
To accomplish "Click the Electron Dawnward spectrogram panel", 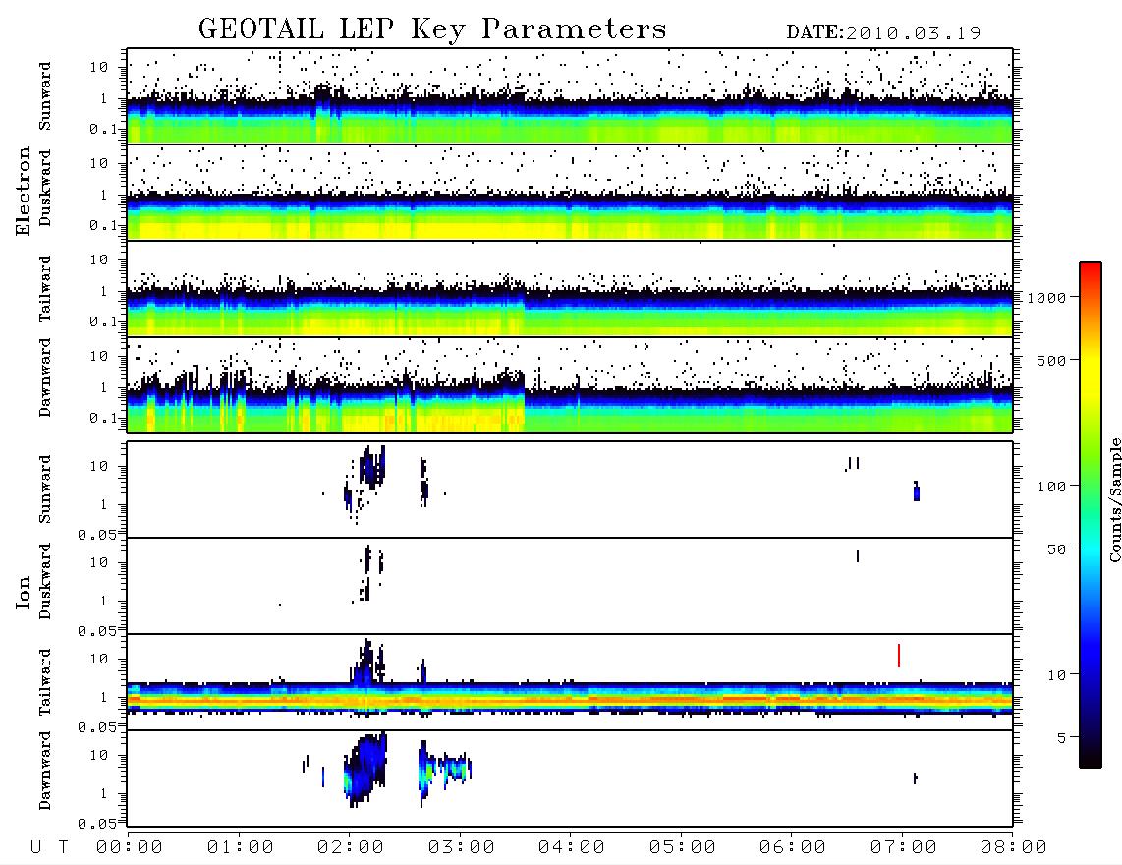I will point(570,384).
